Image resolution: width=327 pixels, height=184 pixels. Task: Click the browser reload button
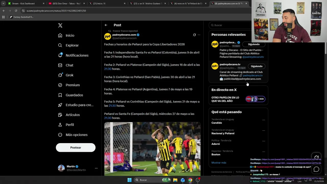pos(16,11)
